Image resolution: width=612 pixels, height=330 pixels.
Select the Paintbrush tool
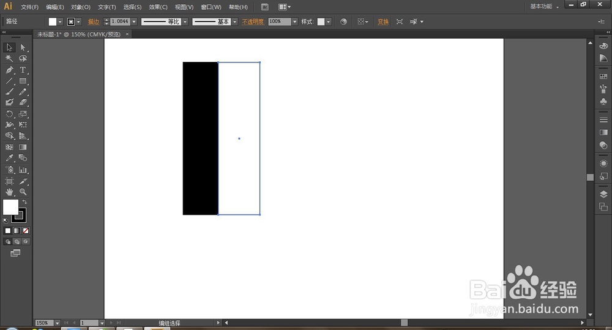tap(9, 92)
